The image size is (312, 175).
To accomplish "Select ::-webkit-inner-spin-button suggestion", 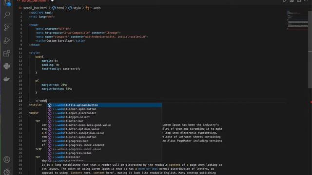I will [104, 109].
